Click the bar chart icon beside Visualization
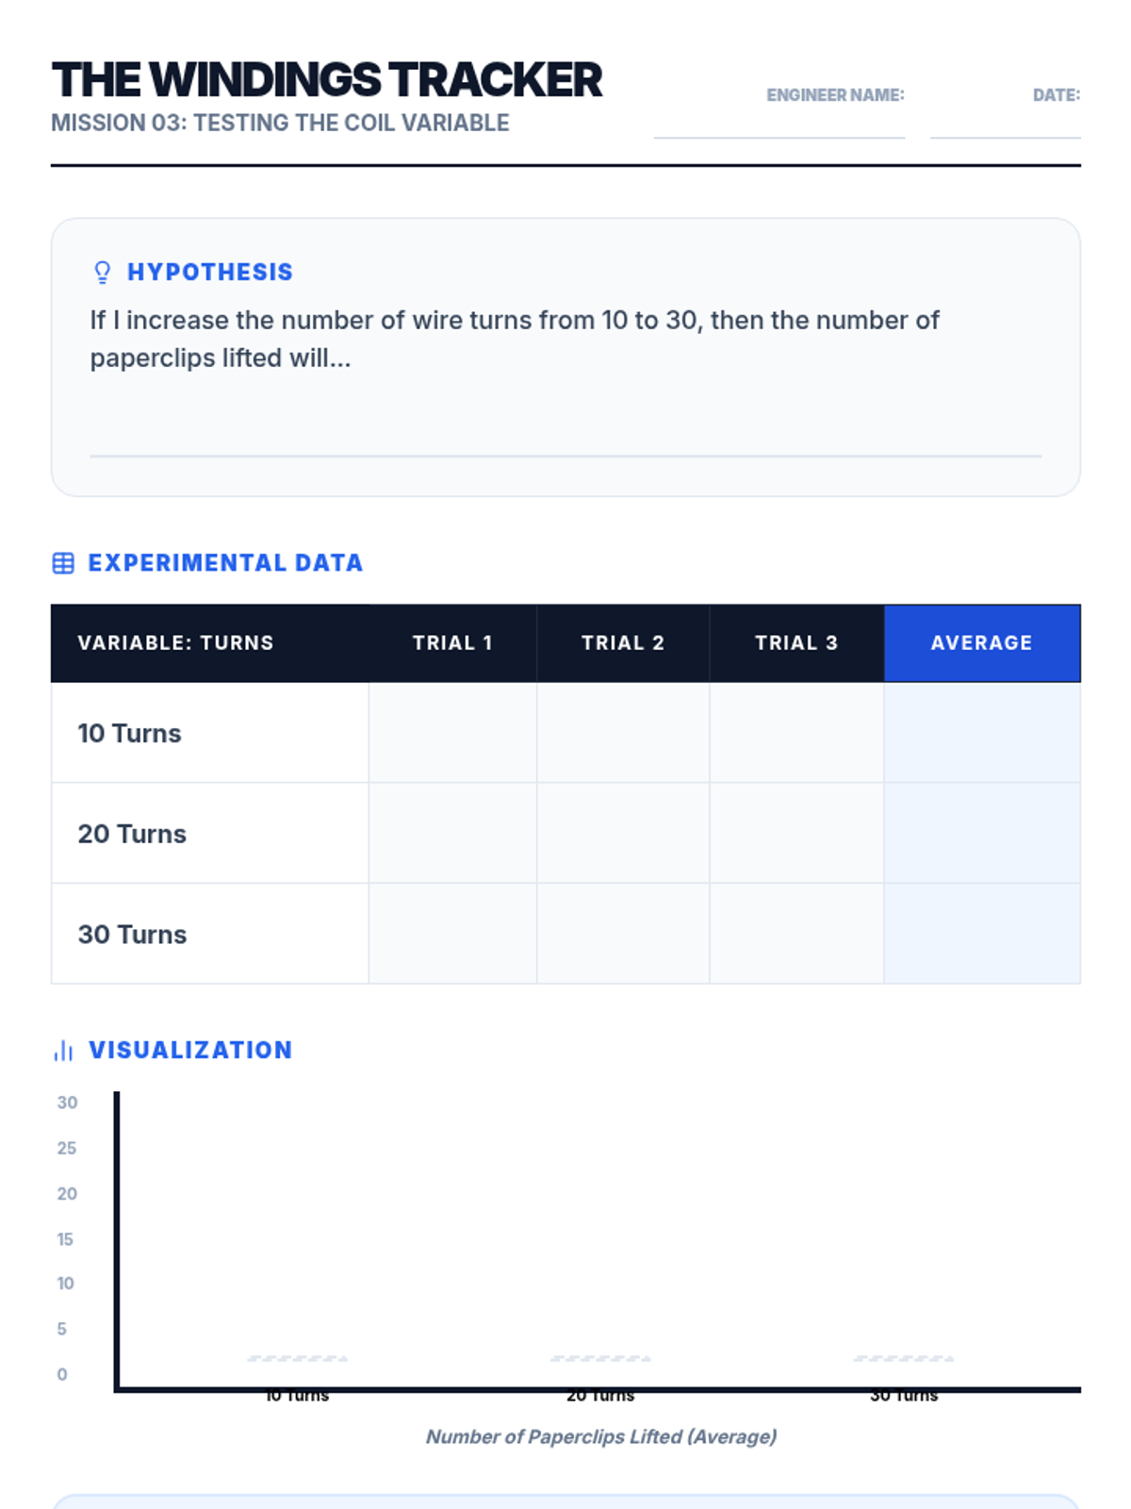The width and height of the screenshot is (1131, 1509). 63,1051
